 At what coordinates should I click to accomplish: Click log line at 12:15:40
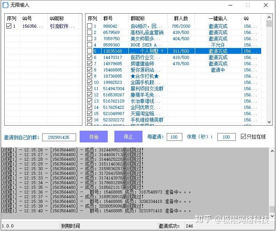tap(96, 211)
